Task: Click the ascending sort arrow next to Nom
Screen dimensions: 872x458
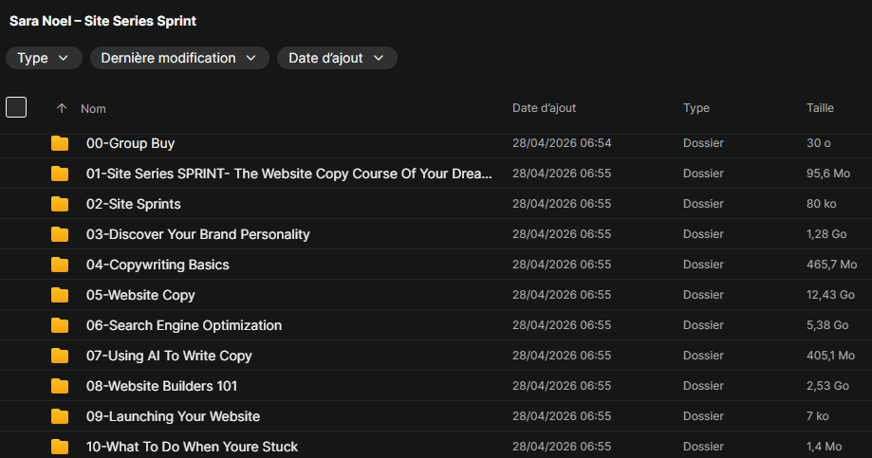Action: pyautogui.click(x=62, y=108)
